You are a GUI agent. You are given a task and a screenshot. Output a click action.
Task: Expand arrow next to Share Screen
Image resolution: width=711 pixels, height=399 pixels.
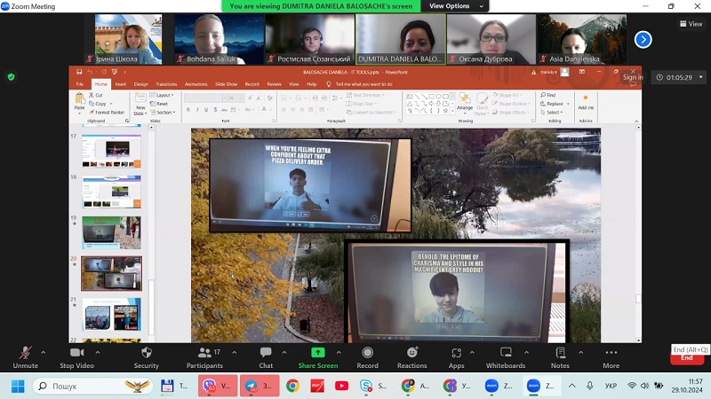coord(339,352)
